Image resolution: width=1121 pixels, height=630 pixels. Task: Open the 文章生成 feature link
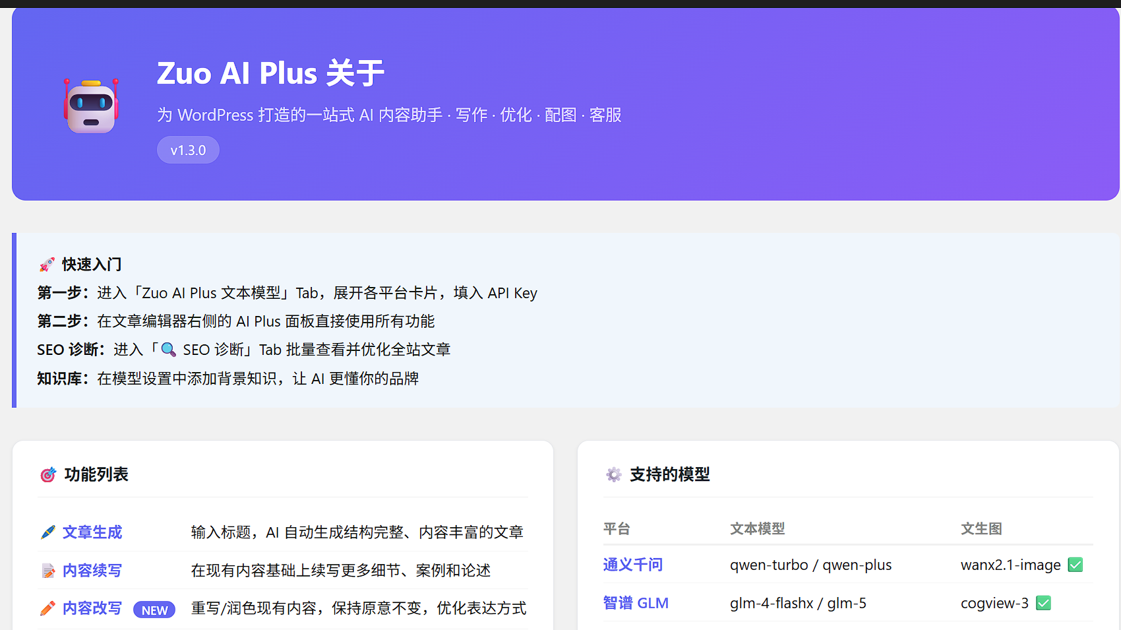[x=92, y=532]
